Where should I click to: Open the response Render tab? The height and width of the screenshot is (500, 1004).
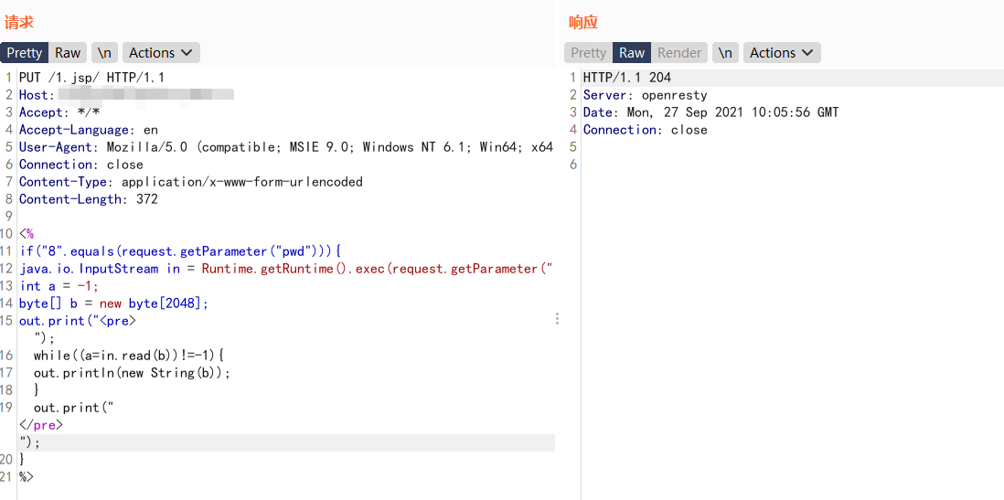tap(679, 52)
